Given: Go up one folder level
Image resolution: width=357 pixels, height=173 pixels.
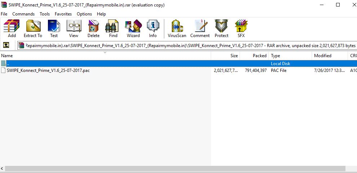Looking at the screenshot, I should (6, 45).
